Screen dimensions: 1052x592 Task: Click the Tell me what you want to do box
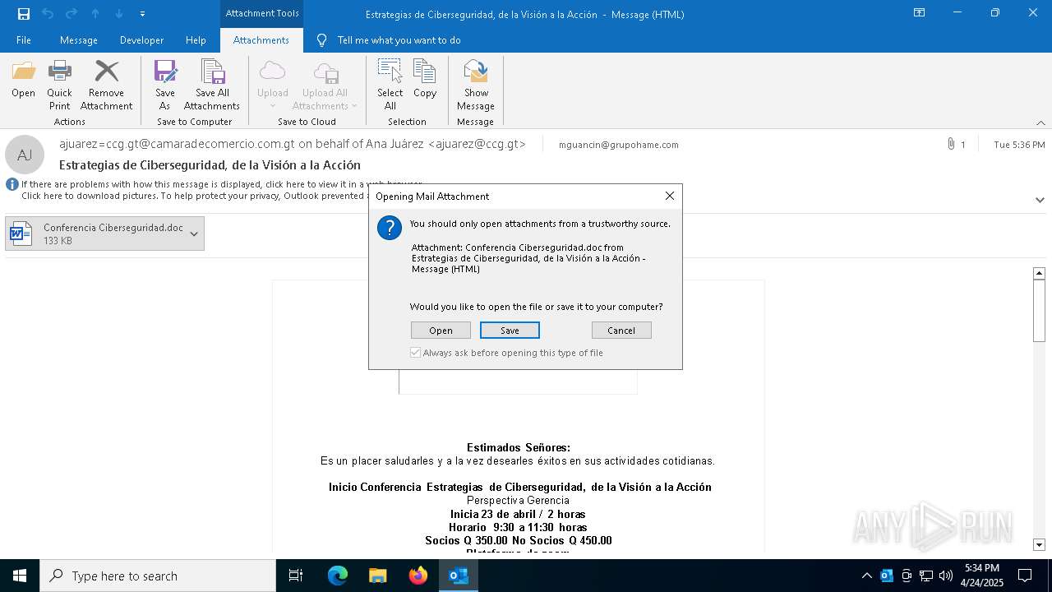point(399,40)
